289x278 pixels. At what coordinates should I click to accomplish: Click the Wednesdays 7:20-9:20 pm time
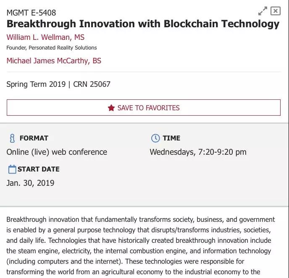(198, 152)
